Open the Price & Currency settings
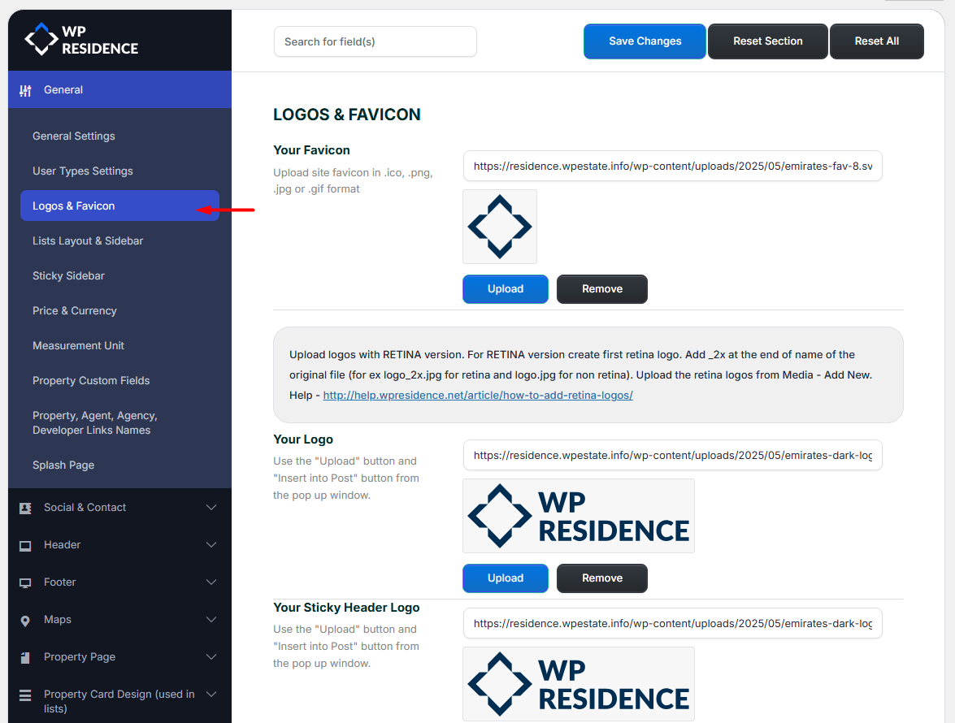 [x=75, y=311]
